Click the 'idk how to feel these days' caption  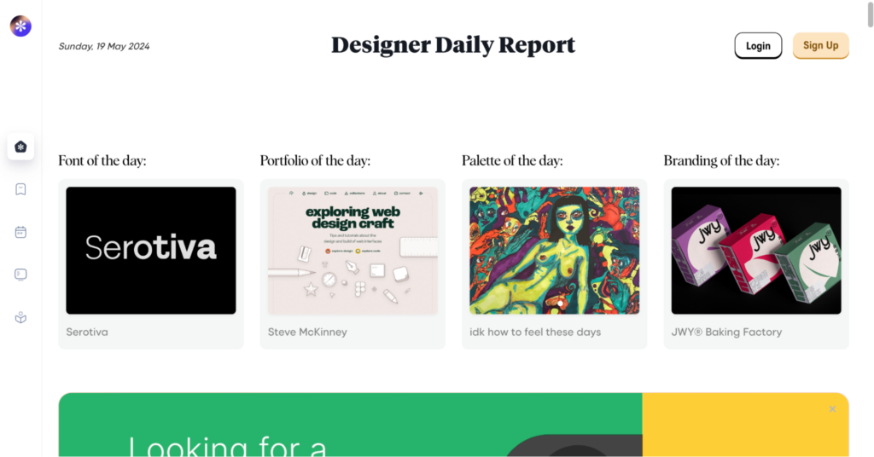[x=535, y=332]
